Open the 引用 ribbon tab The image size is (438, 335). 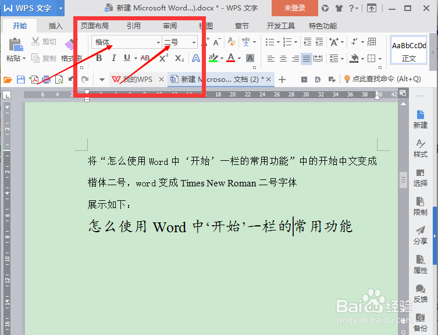tap(134, 26)
